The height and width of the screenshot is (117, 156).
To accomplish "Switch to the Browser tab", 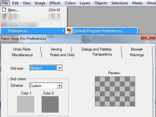I will [137, 49].
